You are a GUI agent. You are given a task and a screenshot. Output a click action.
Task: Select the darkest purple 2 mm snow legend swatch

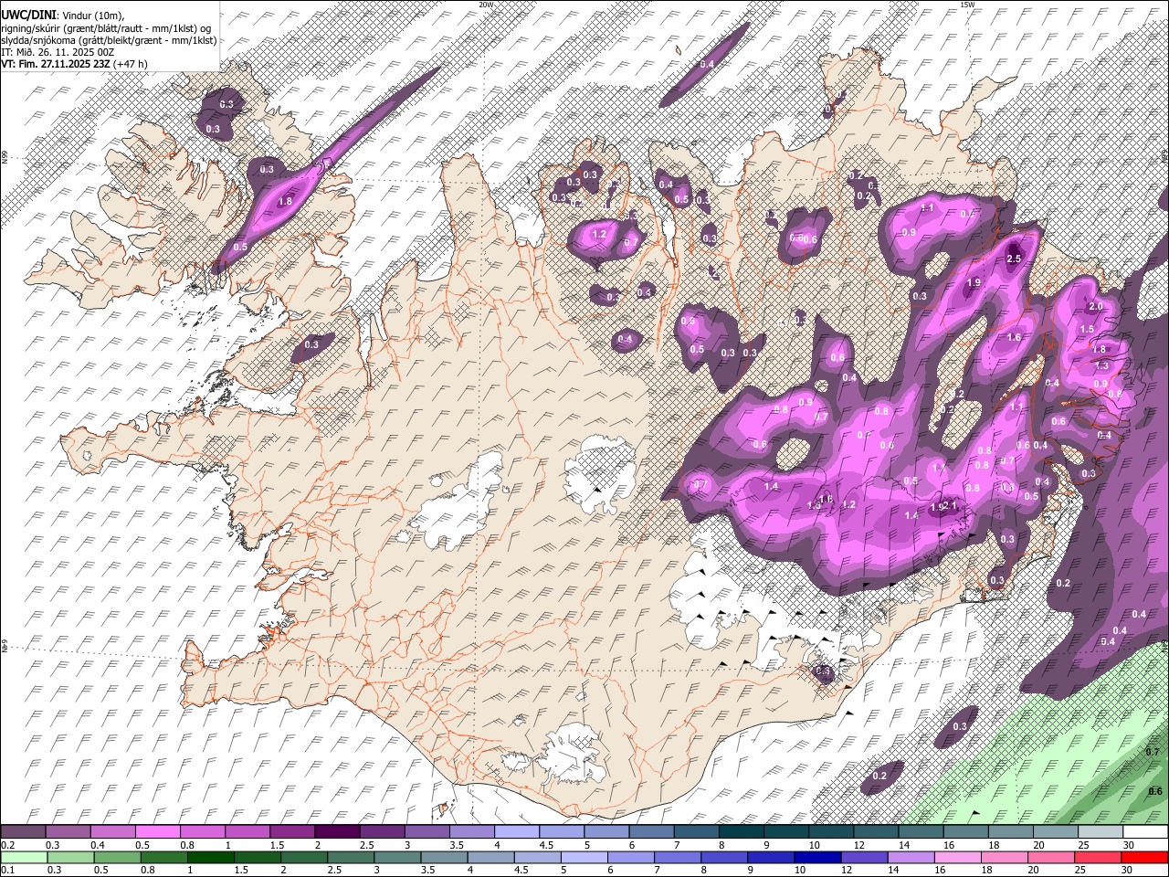(x=337, y=832)
